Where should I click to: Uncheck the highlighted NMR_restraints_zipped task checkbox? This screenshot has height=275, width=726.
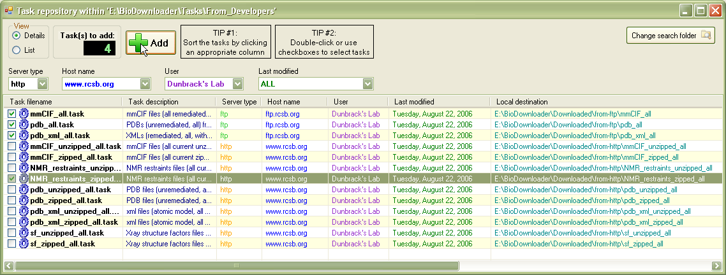(x=11, y=178)
